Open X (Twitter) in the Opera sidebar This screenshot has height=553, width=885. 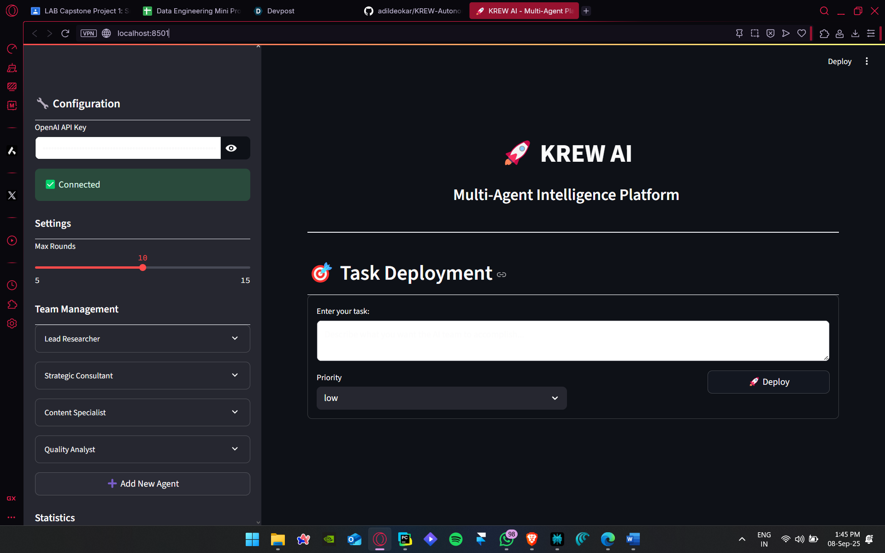click(x=12, y=195)
